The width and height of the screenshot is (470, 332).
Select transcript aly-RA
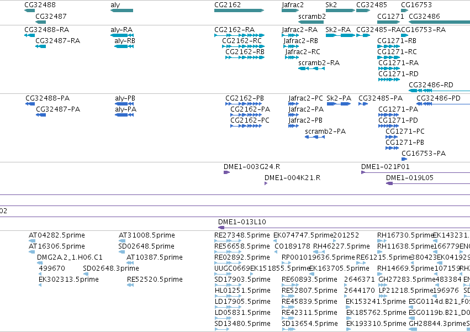click(122, 35)
